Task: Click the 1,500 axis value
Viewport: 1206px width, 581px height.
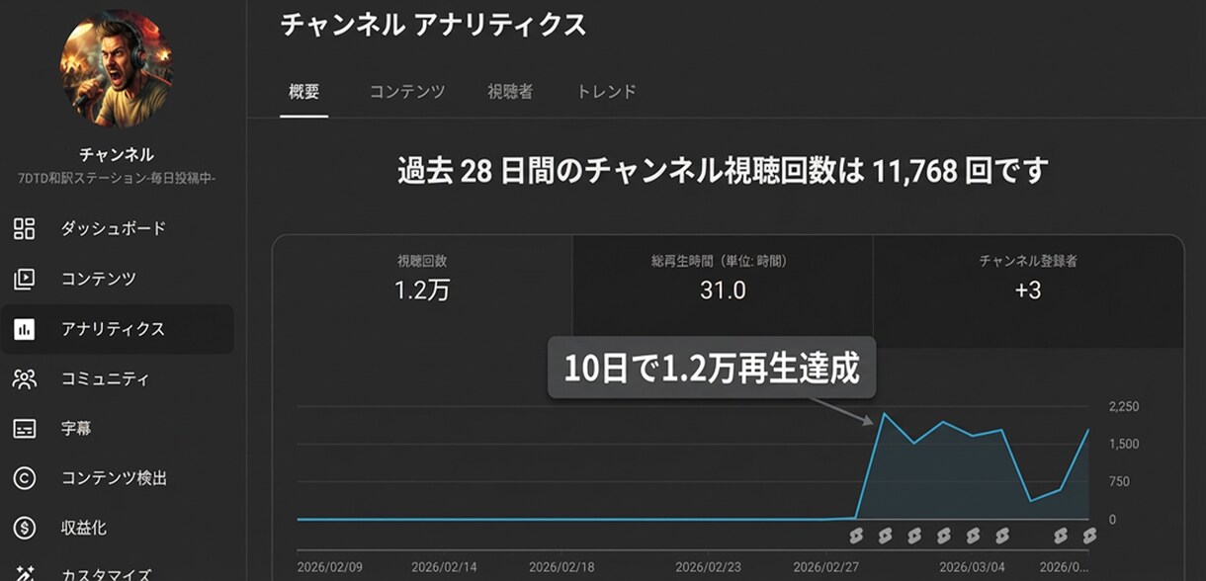Action: pos(1124,444)
